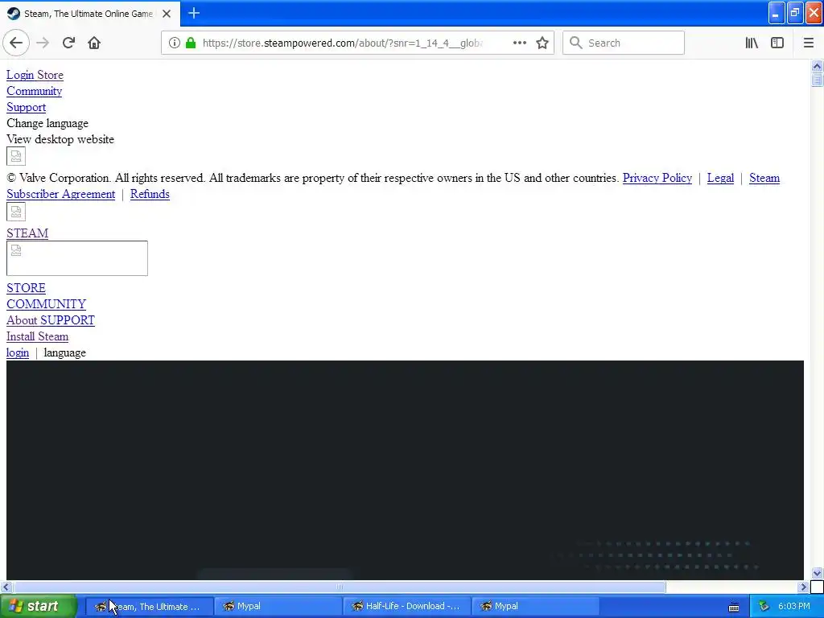This screenshot has width=824, height=618.
Task: Switch to Steam, The Ultimate taskbar window
Action: click(149, 607)
